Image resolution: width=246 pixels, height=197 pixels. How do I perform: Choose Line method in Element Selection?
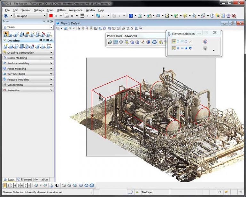190,41
